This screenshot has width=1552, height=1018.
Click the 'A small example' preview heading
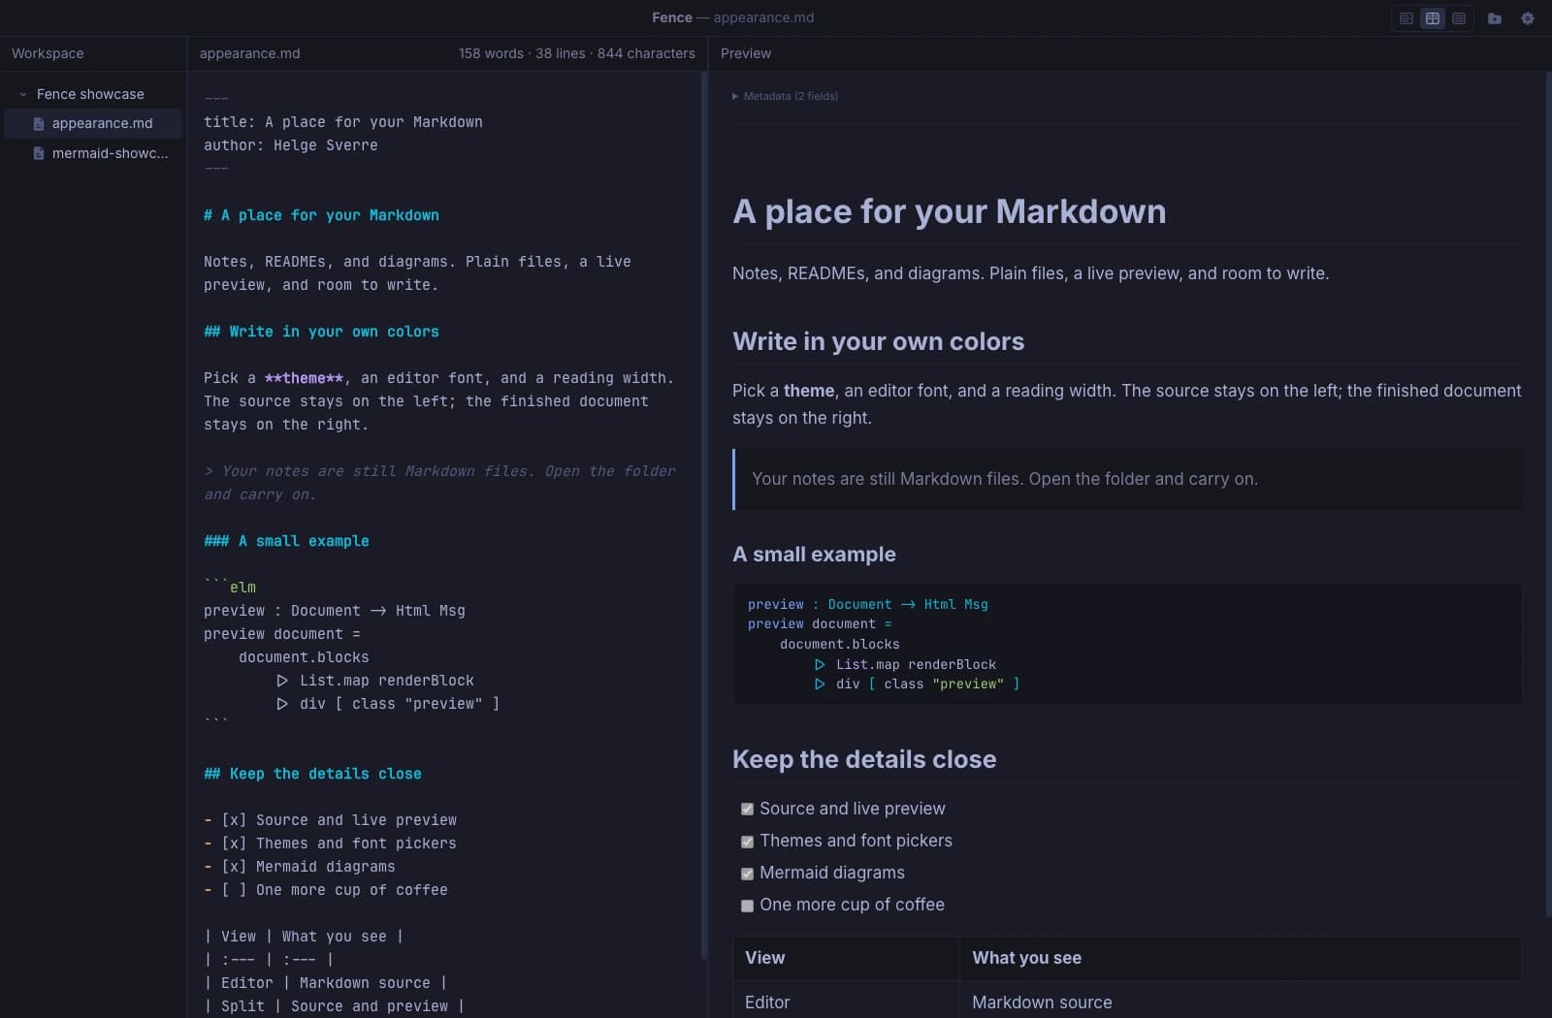[x=815, y=555]
